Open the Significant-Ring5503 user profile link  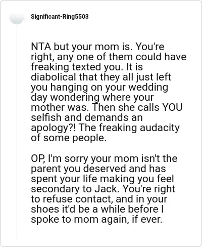point(60,17)
